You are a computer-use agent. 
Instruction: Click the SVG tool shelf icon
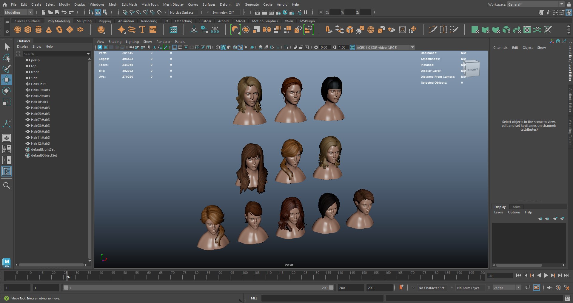pyautogui.click(x=153, y=29)
